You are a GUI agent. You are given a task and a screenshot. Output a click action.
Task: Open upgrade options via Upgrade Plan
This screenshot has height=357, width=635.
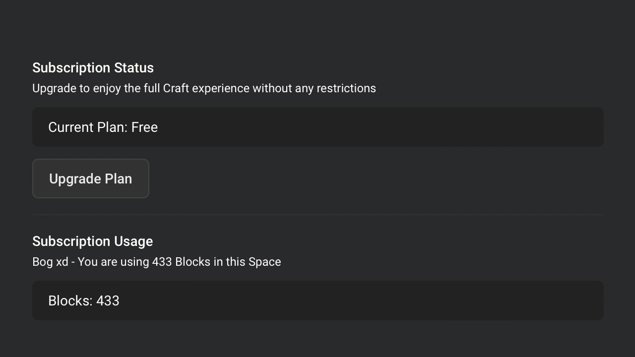[90, 178]
